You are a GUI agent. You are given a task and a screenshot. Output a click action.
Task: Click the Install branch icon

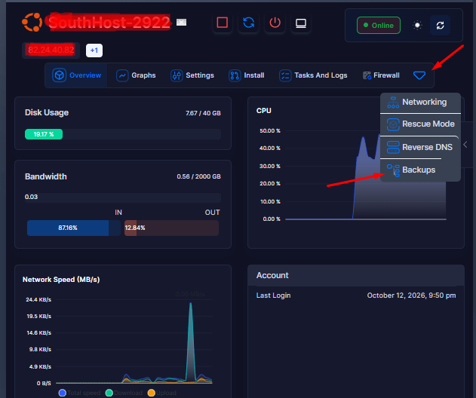235,75
